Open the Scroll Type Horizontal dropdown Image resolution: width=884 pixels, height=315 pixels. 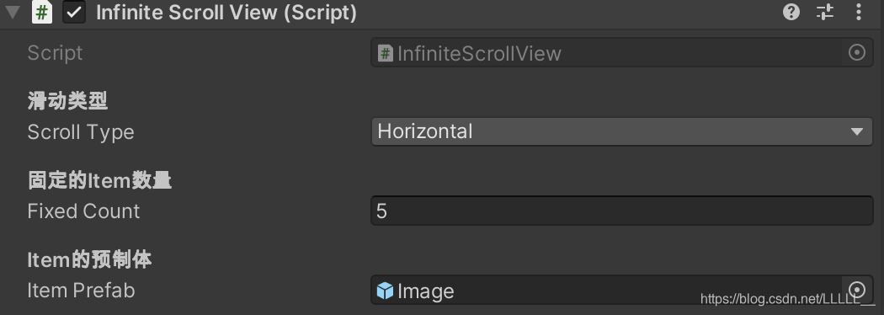click(622, 132)
